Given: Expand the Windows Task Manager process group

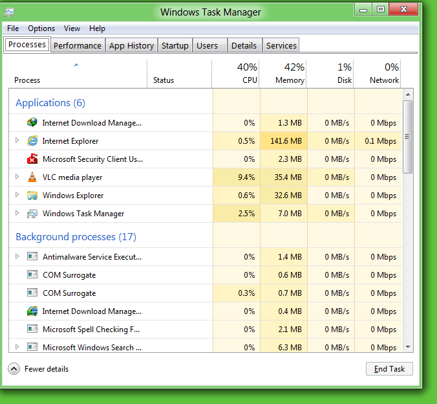Looking at the screenshot, I should [17, 213].
